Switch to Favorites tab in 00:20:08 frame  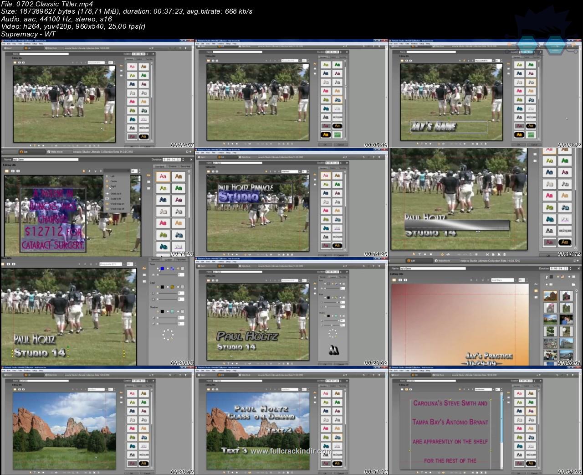click(x=181, y=259)
